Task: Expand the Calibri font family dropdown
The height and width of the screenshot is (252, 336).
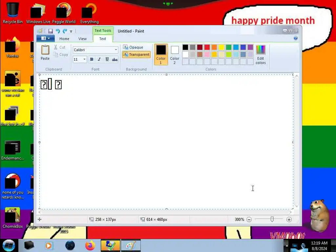Action: 116,50
